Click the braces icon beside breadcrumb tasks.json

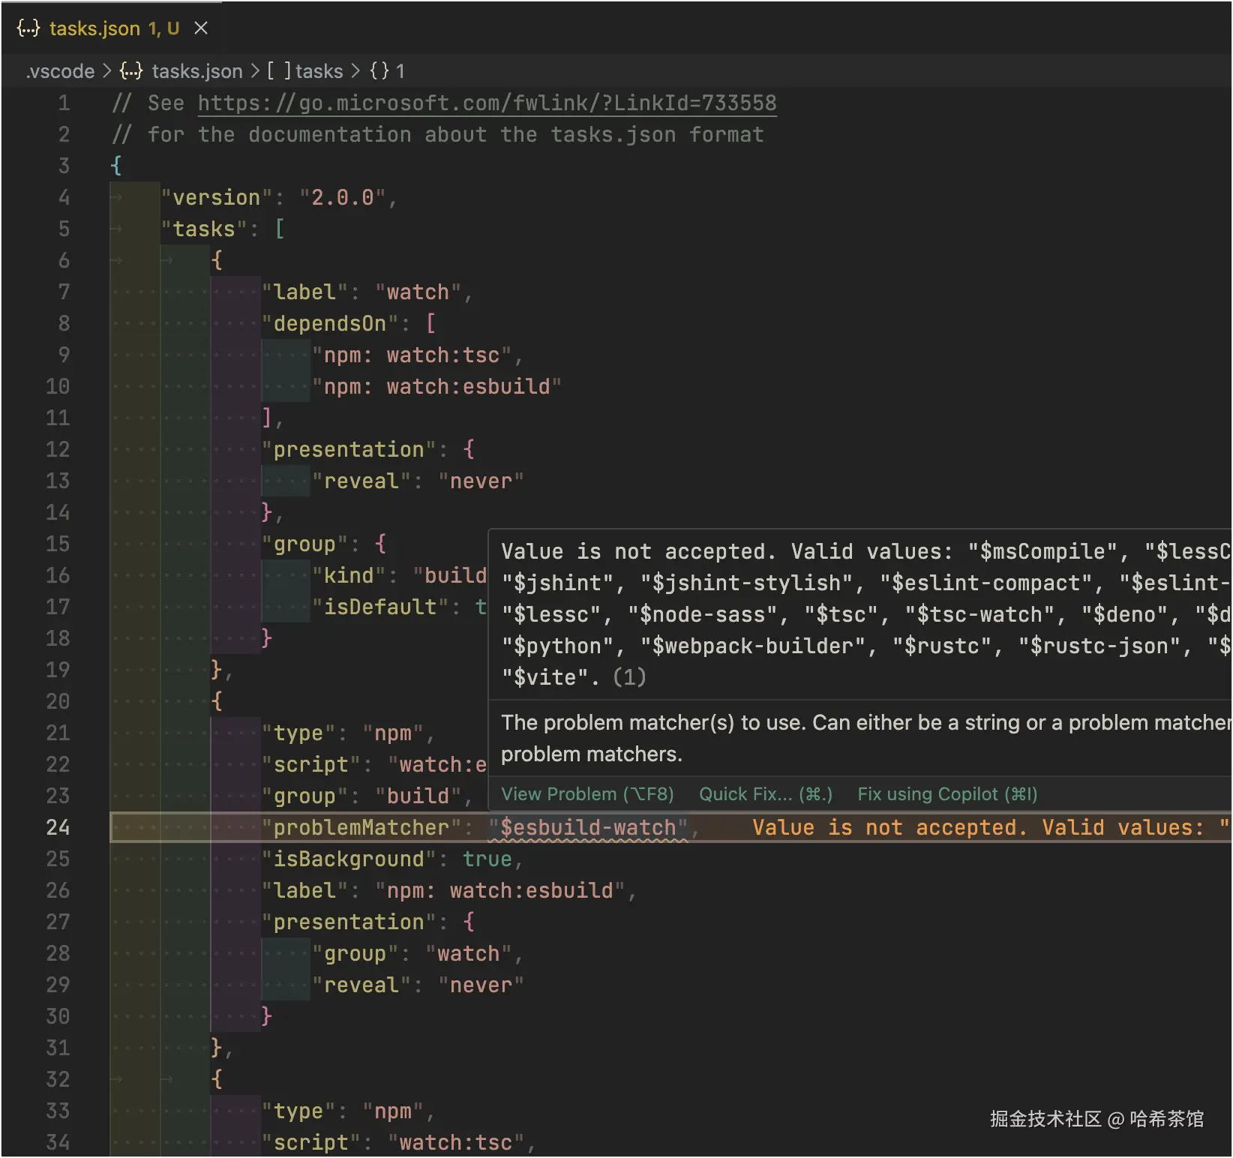(x=131, y=71)
